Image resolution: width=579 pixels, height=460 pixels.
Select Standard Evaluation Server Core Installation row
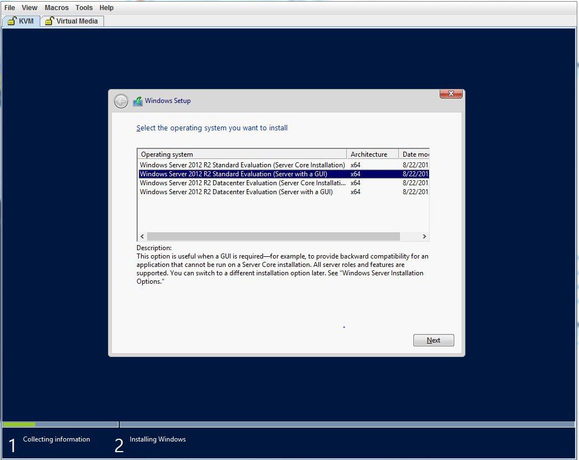pos(284,165)
